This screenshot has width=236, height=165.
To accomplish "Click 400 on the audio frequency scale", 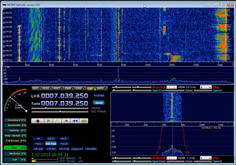I will [x=146, y=125].
